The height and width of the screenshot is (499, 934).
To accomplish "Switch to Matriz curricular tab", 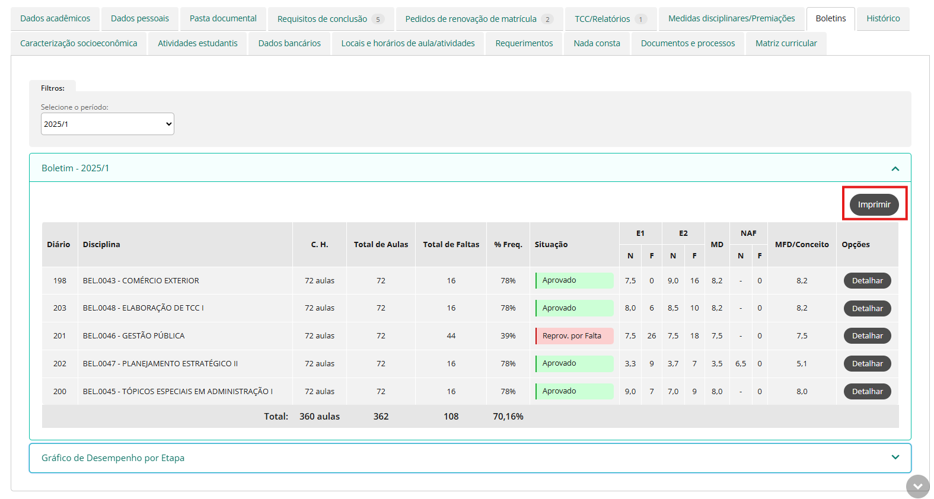I will (x=786, y=43).
